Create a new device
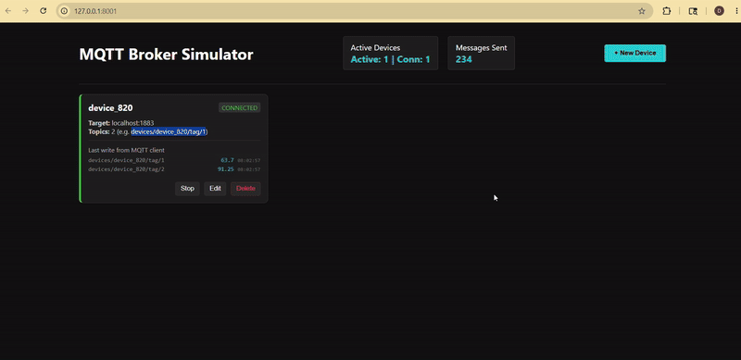 pyautogui.click(x=634, y=53)
